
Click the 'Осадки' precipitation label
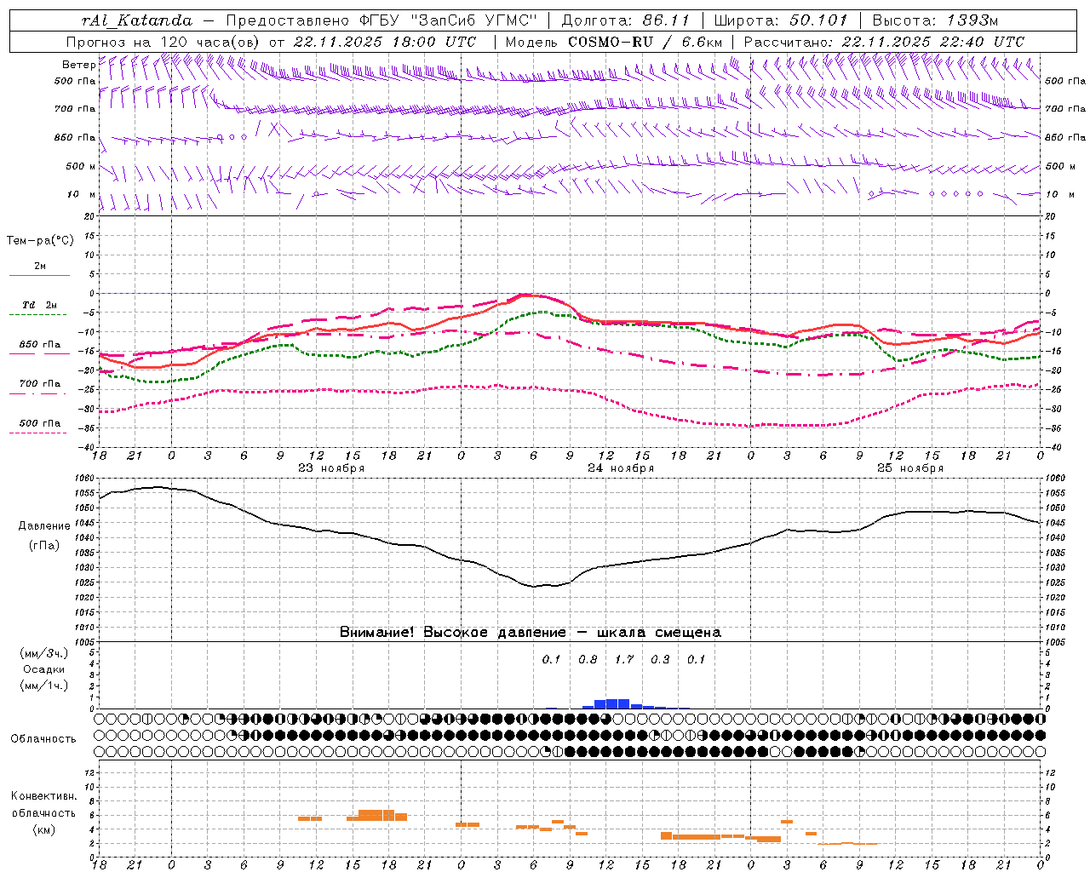coord(43,669)
